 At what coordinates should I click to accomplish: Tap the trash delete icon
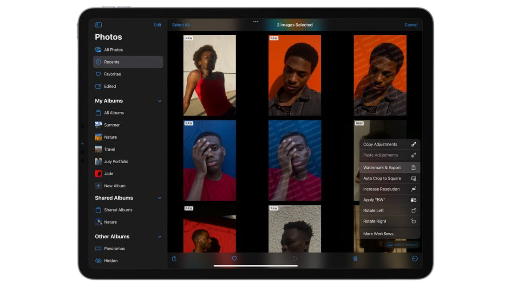point(355,259)
